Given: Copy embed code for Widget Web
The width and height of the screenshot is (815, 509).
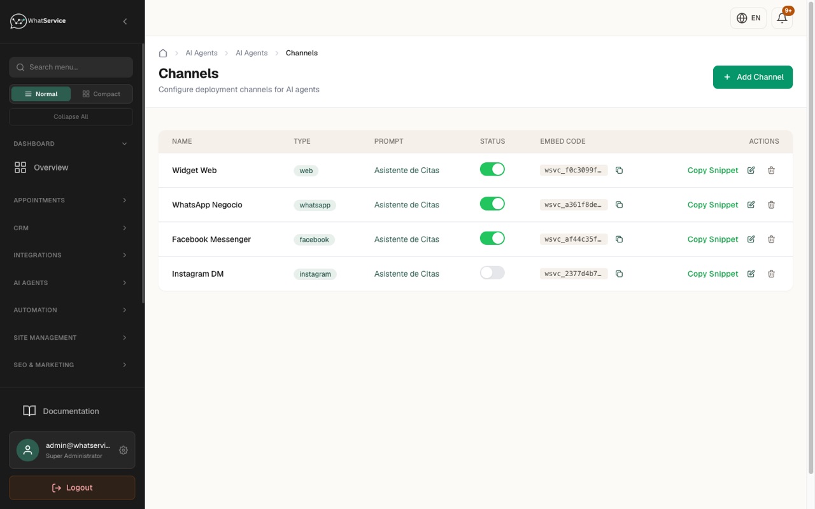Looking at the screenshot, I should (x=619, y=171).
